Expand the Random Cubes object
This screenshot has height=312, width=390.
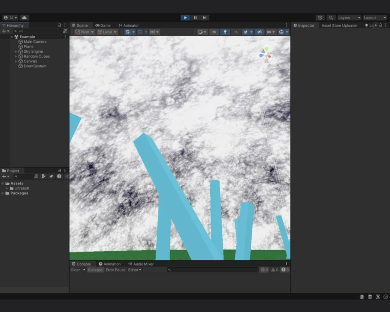pos(16,56)
